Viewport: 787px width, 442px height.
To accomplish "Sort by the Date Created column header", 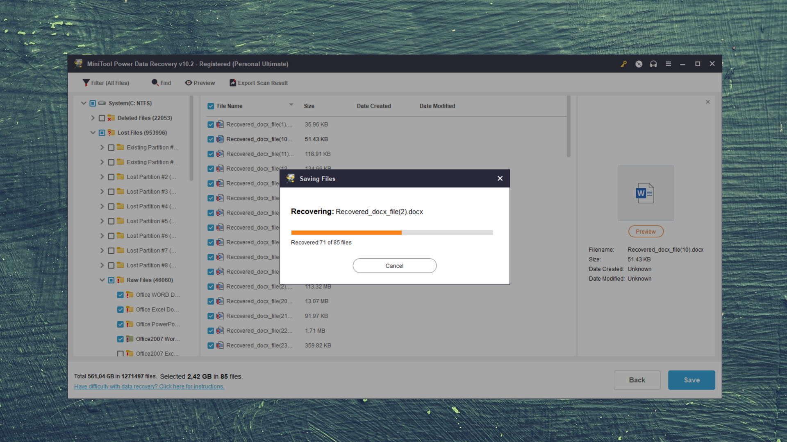I will point(374,106).
